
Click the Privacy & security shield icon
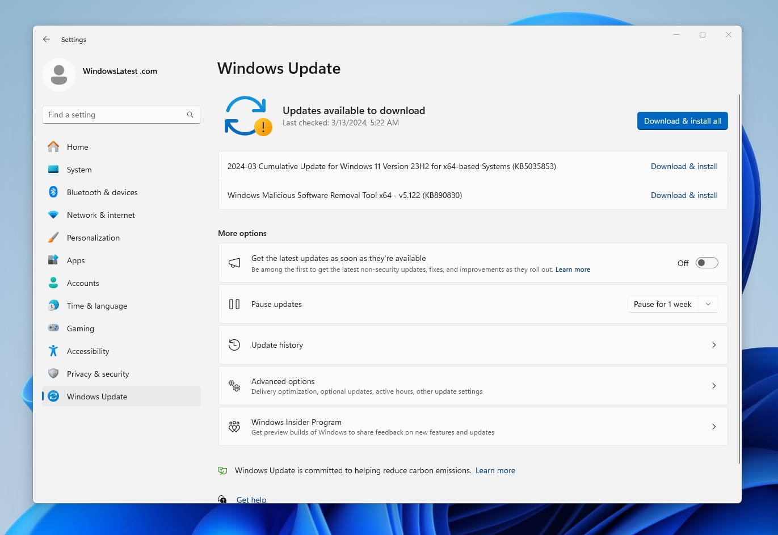tap(53, 374)
